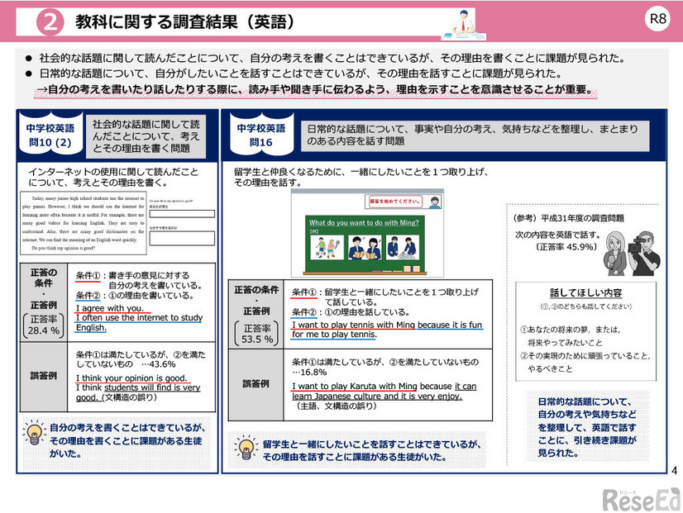
Task: Click the R8 badge in the header
Action: point(657,19)
